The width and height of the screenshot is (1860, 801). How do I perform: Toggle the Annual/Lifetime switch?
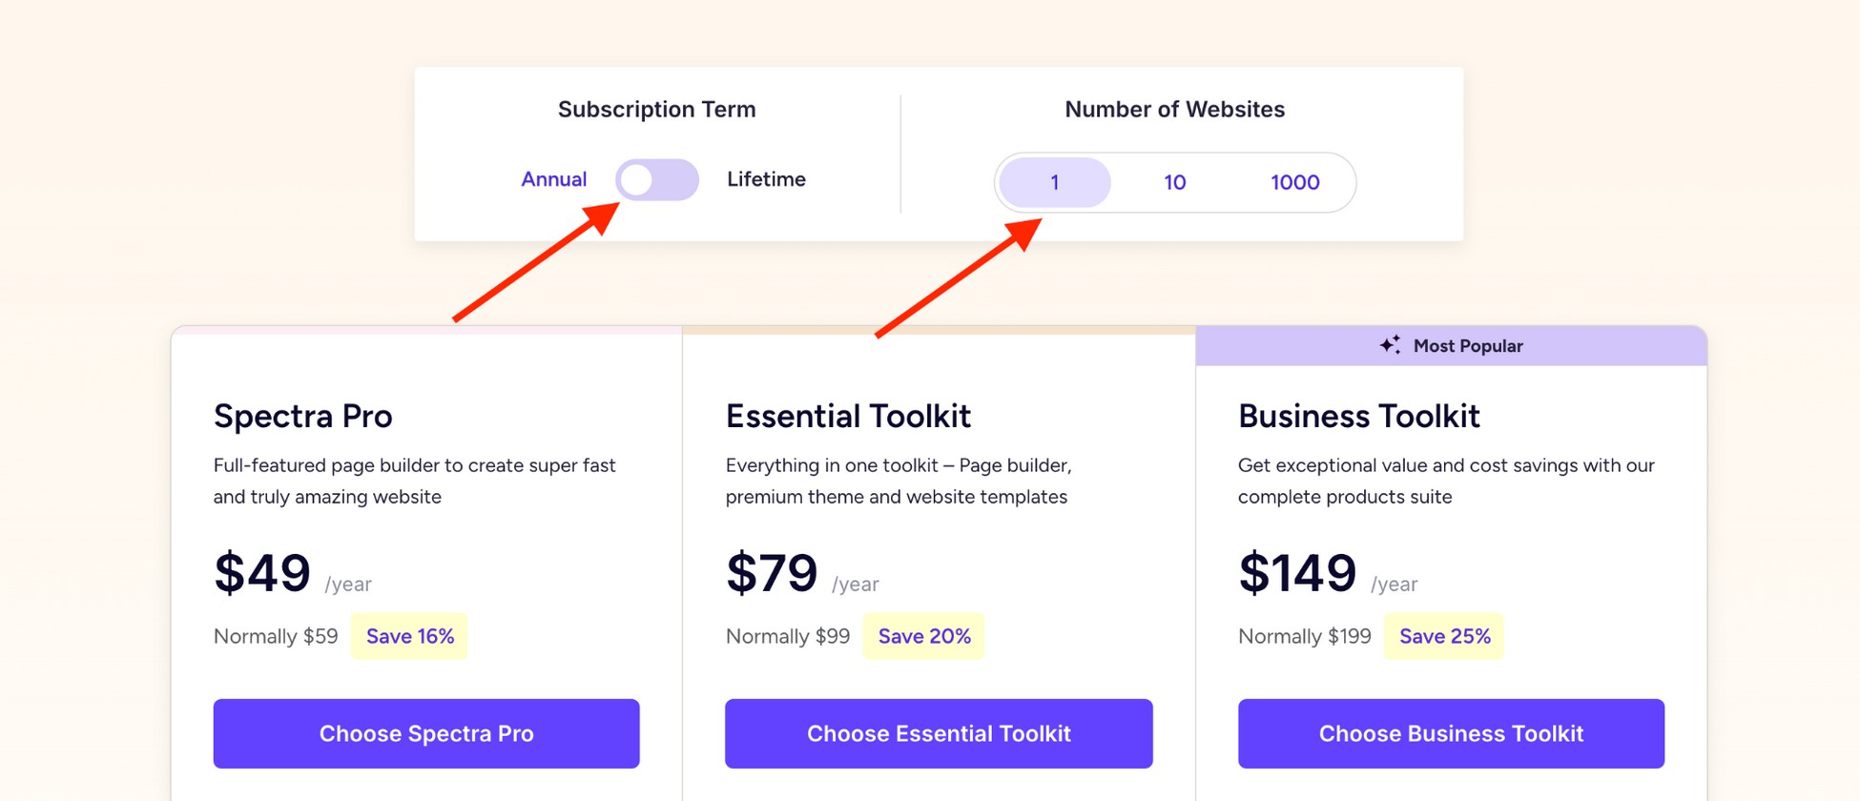coord(657,179)
